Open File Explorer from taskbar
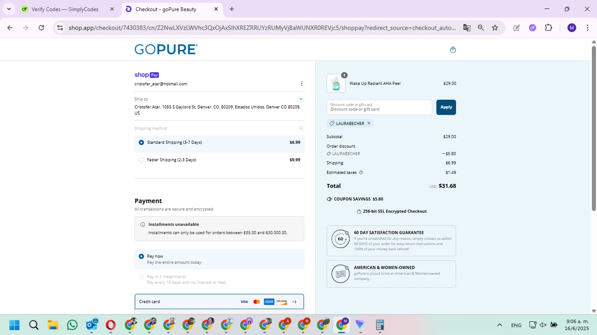The width and height of the screenshot is (597, 335). [53, 325]
